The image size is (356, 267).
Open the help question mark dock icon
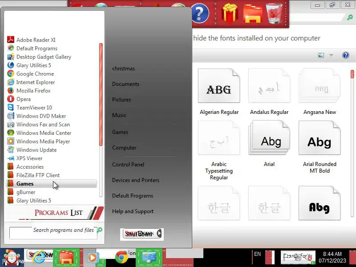pyautogui.click(x=200, y=13)
